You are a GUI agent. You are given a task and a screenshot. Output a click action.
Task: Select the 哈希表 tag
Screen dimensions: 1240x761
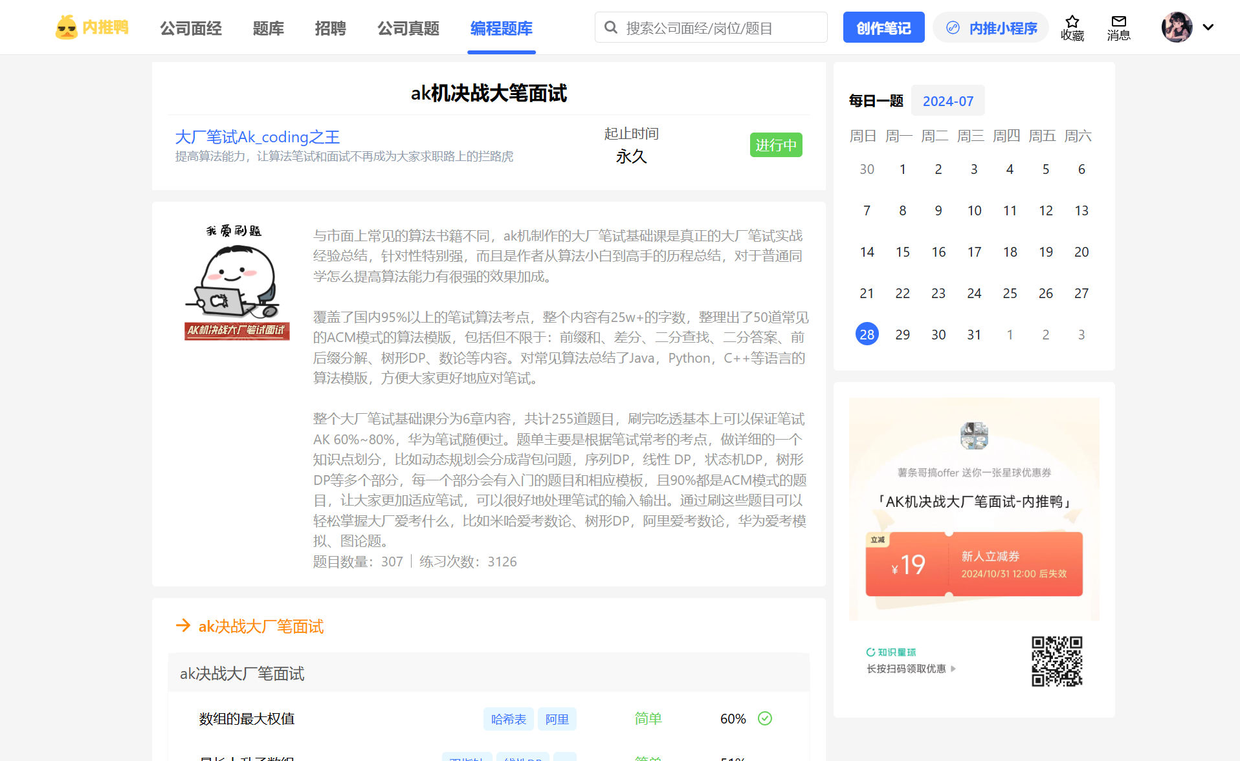[508, 719]
